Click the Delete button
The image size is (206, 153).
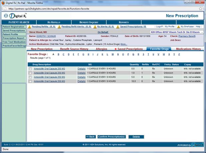click(136, 137)
